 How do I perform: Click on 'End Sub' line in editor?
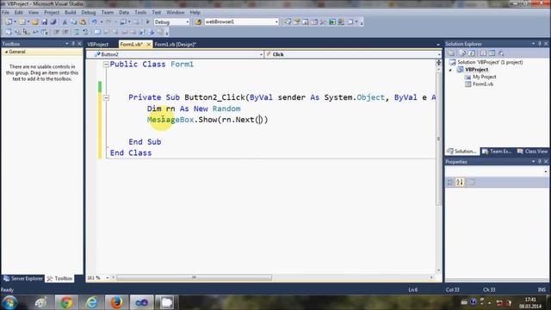pos(145,142)
